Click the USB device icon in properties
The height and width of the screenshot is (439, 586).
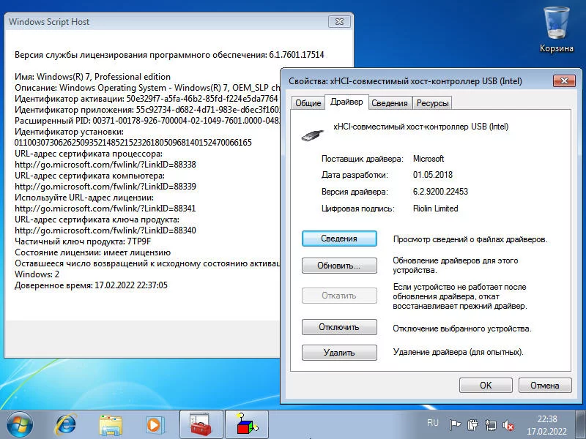tap(313, 135)
